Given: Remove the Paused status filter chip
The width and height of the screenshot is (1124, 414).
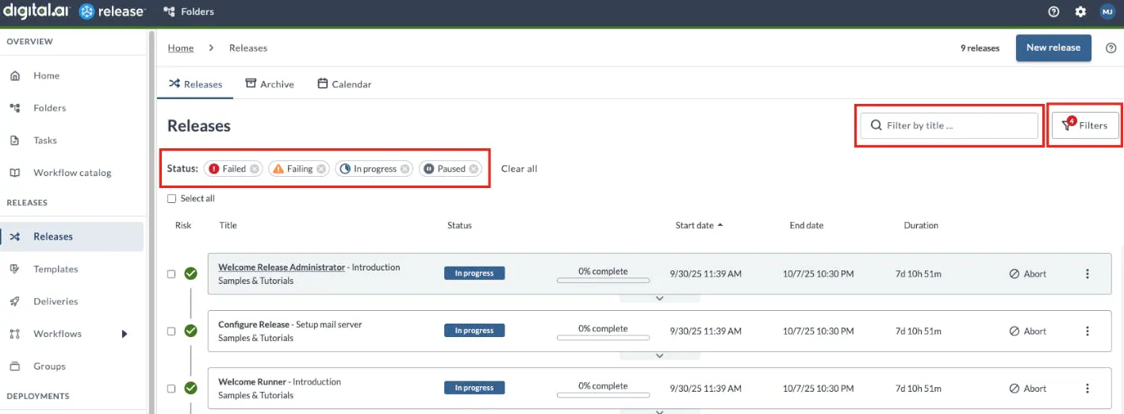Looking at the screenshot, I should pos(474,169).
